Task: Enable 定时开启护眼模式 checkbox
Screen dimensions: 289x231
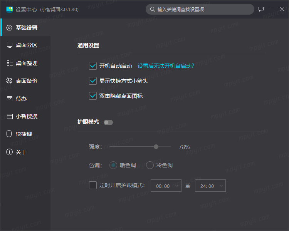Action: click(93, 185)
